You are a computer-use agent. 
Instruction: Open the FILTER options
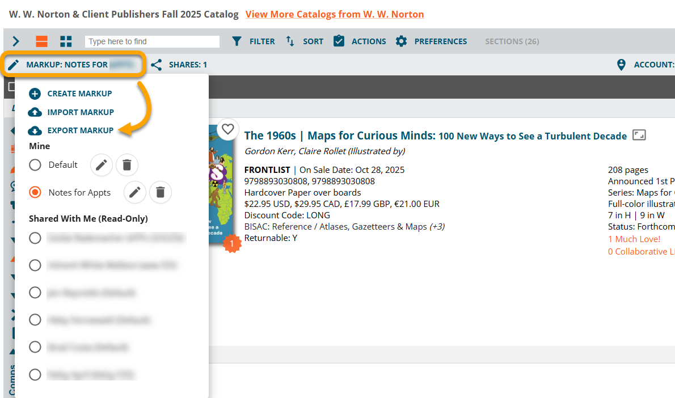[261, 41]
